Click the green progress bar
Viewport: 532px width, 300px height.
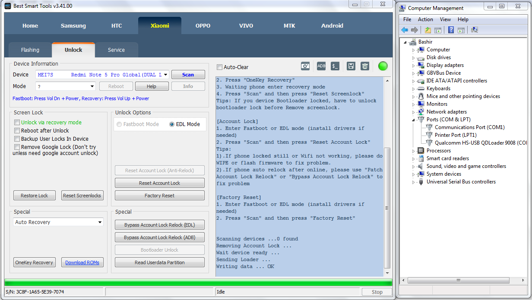click(198, 283)
